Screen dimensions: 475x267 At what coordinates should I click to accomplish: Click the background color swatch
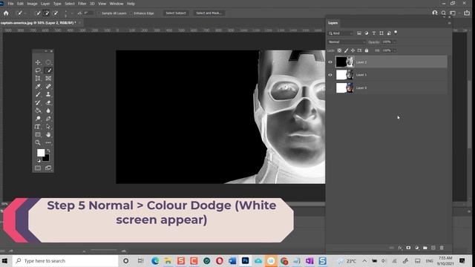[46, 158]
